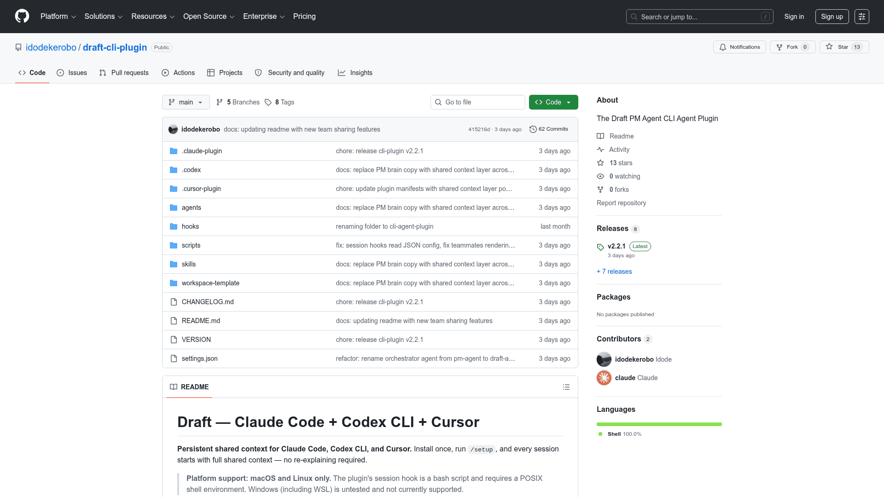The image size is (884, 497).
Task: Click the Readme book icon in About
Action: [600, 136]
